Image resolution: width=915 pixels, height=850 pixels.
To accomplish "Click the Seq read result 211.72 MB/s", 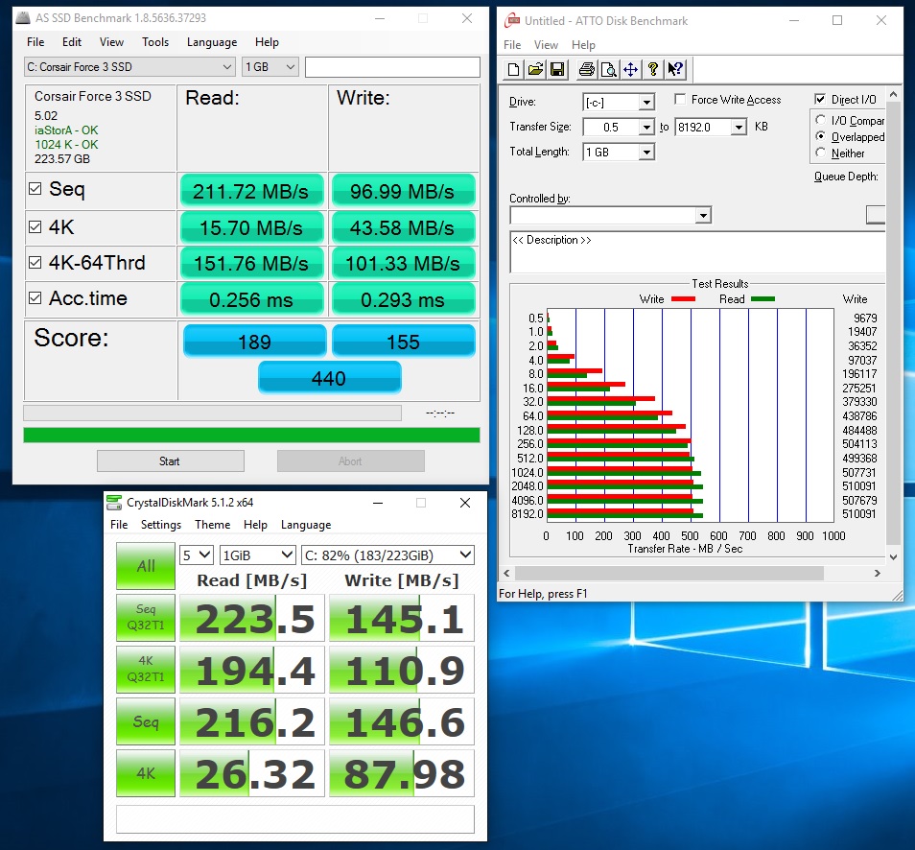I will pyautogui.click(x=251, y=191).
